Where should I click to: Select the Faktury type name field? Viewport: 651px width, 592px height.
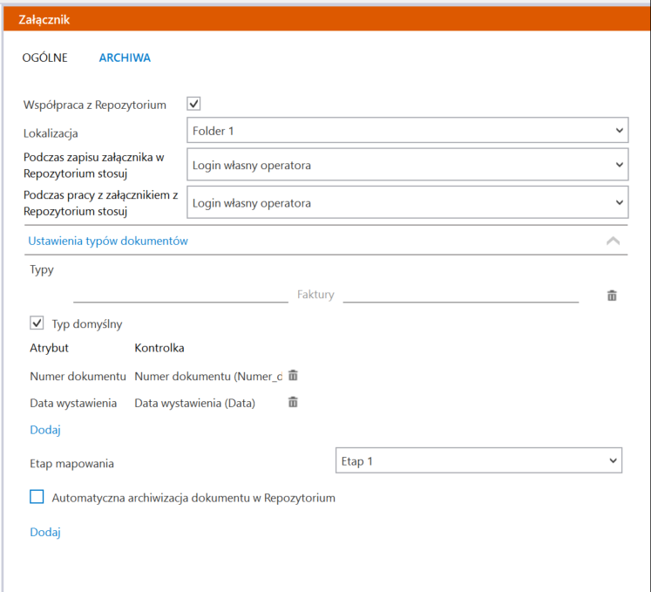coord(315,295)
